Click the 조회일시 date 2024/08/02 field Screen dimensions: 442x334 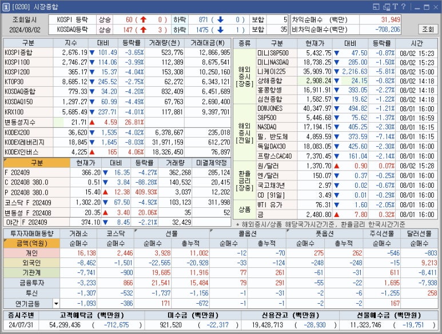pos(26,29)
